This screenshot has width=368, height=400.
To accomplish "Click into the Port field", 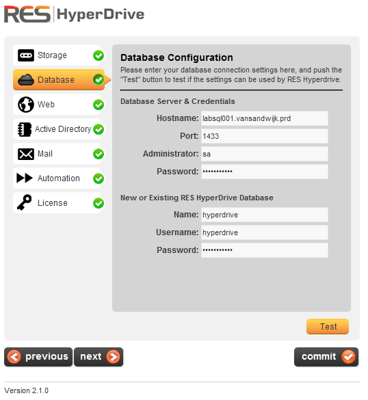I will point(265,136).
